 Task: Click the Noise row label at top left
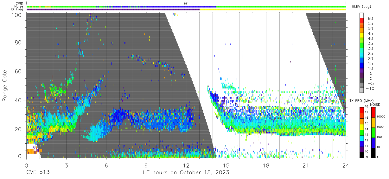coord(19,6)
